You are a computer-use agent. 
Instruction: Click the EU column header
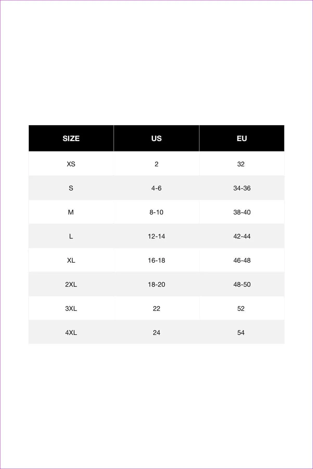[x=242, y=138]
